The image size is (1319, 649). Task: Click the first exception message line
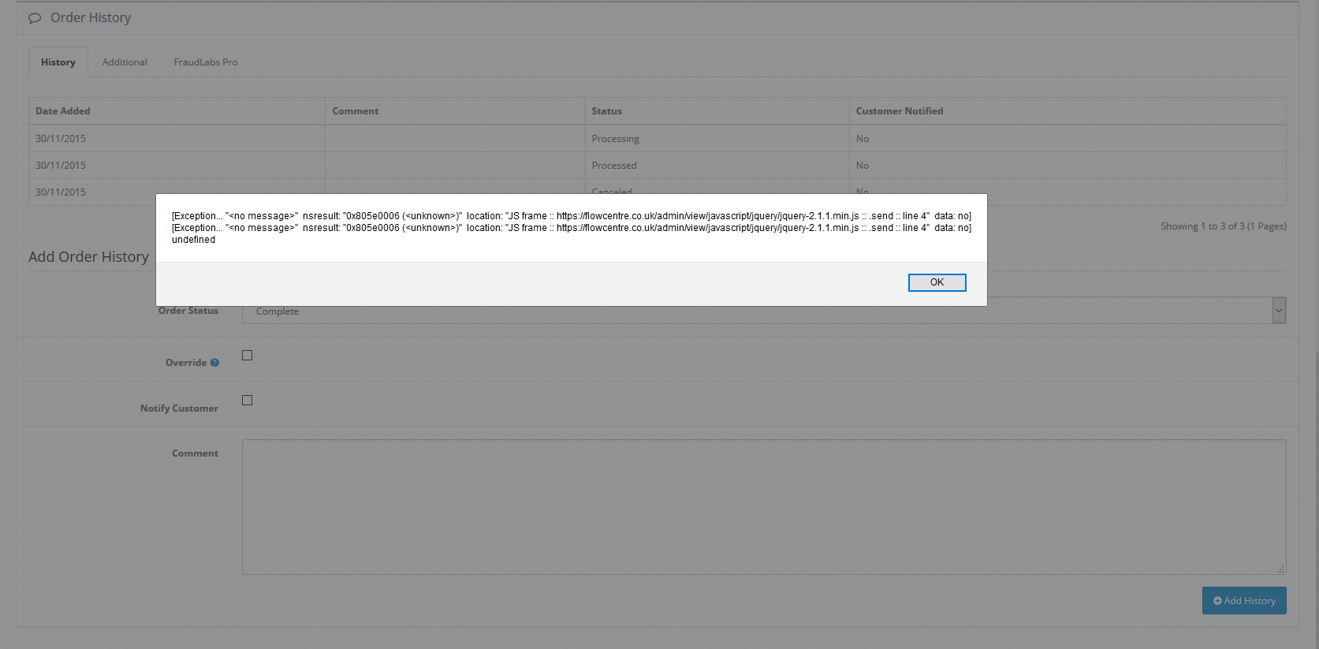click(572, 216)
